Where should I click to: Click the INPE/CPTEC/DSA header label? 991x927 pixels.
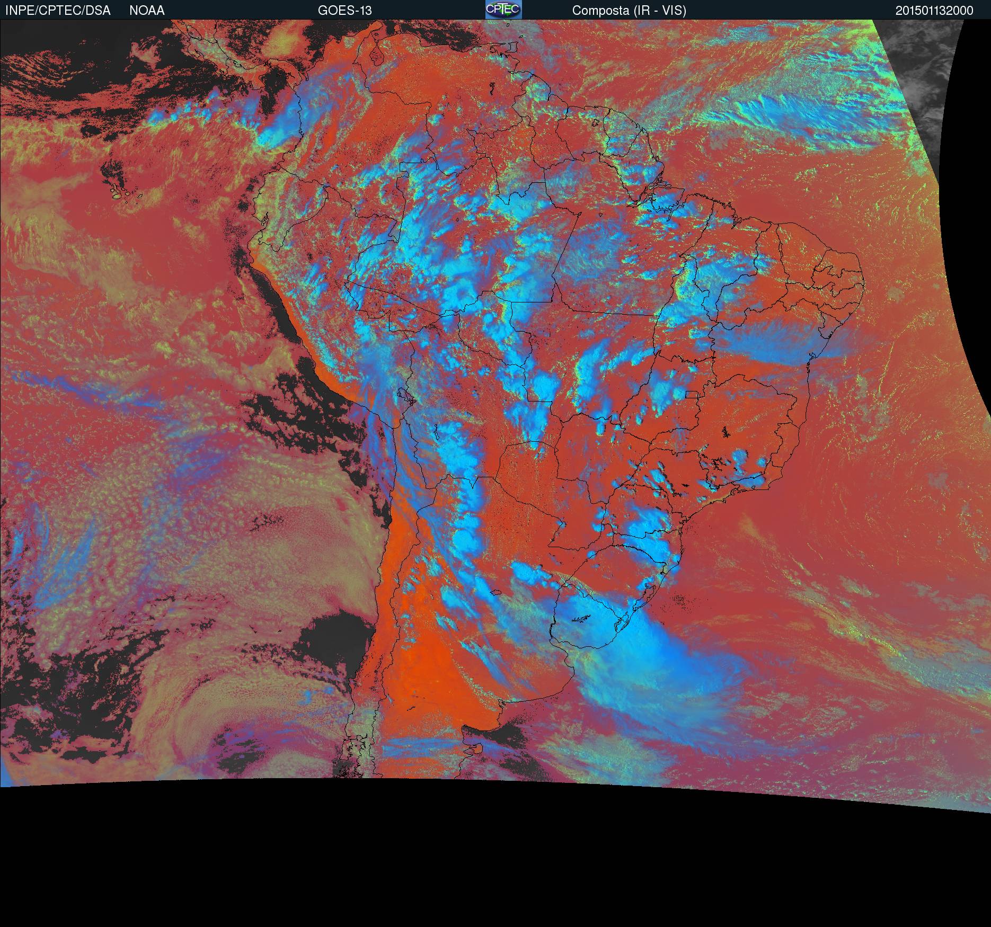58,11
